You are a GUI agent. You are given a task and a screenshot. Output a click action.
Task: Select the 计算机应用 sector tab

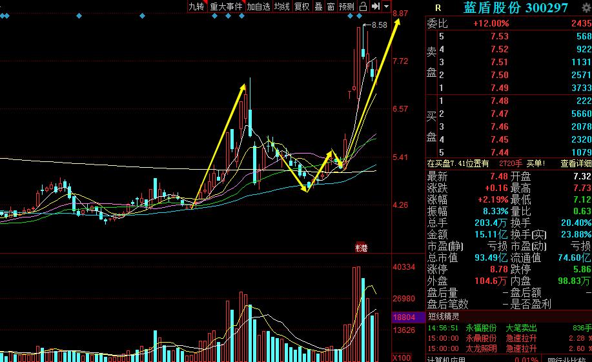click(446, 359)
